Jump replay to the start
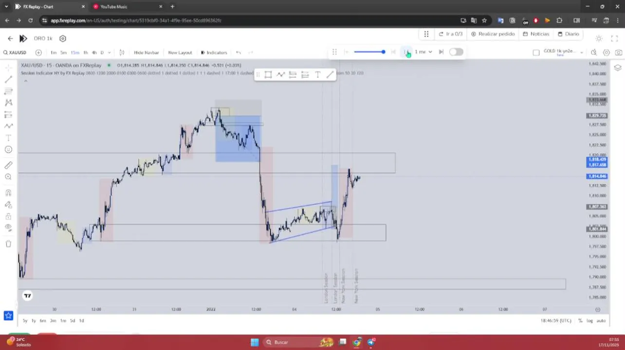Viewport: 625px width, 350px height. tap(347, 52)
